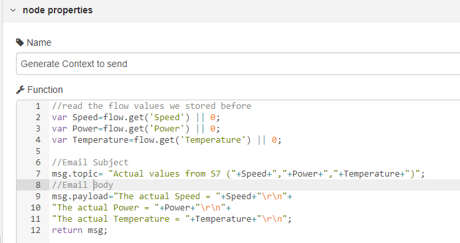Click the Name label
The image size is (460, 243).
[39, 42]
